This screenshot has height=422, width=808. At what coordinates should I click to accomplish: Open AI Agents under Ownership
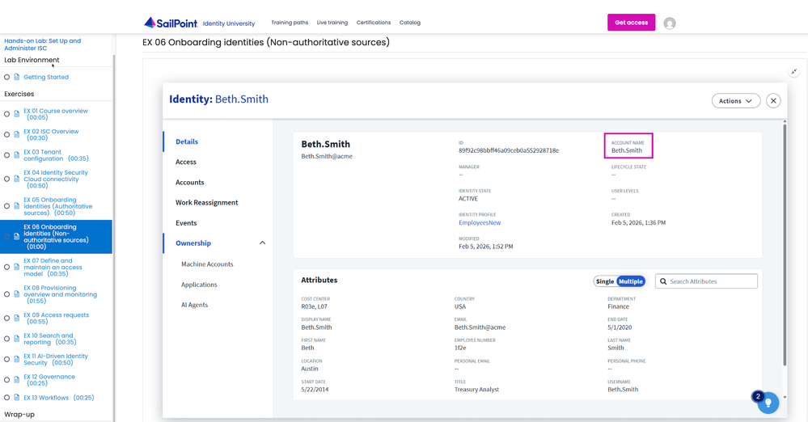(x=194, y=305)
